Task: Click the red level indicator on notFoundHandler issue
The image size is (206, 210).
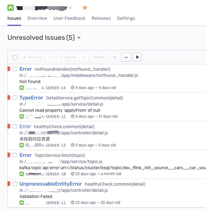Action: 9,69
